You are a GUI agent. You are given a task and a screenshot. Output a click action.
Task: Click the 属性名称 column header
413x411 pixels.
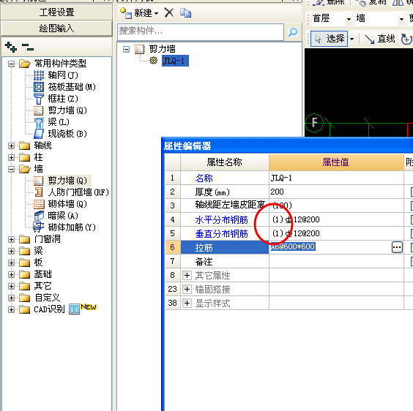[225, 162]
